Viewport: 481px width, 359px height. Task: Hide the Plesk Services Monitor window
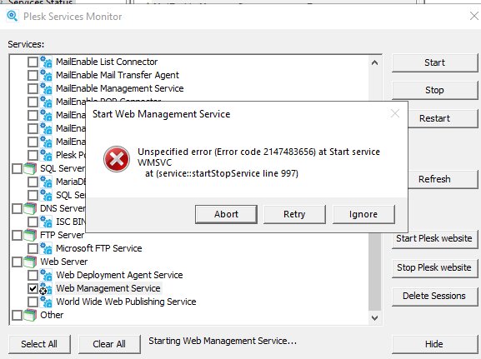pos(434,344)
